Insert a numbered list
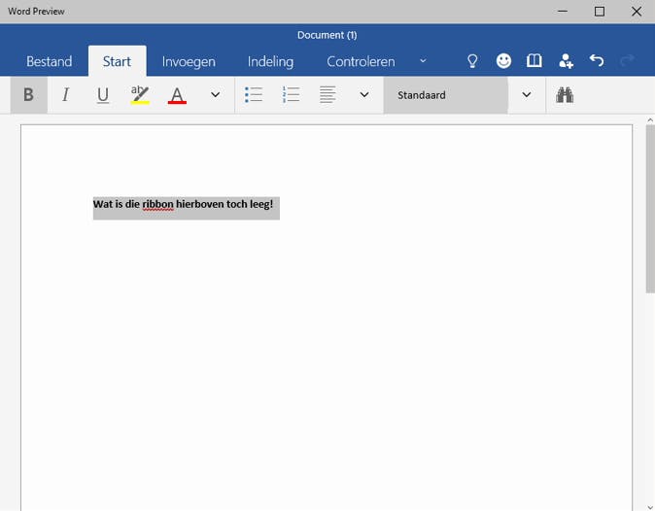This screenshot has height=511, width=655. click(291, 95)
